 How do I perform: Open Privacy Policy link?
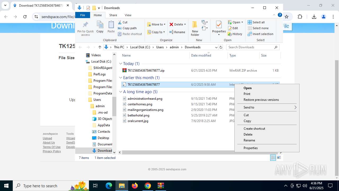[52, 151]
